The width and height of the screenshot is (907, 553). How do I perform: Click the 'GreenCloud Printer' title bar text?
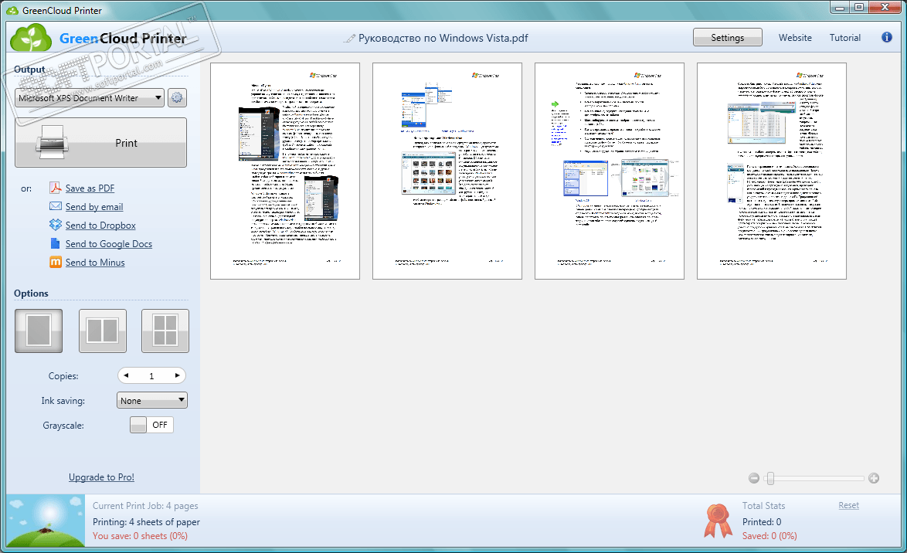click(x=62, y=10)
